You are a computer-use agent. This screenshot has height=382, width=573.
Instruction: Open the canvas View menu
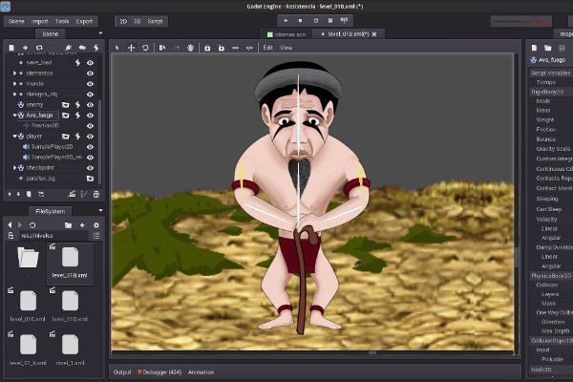tap(286, 48)
